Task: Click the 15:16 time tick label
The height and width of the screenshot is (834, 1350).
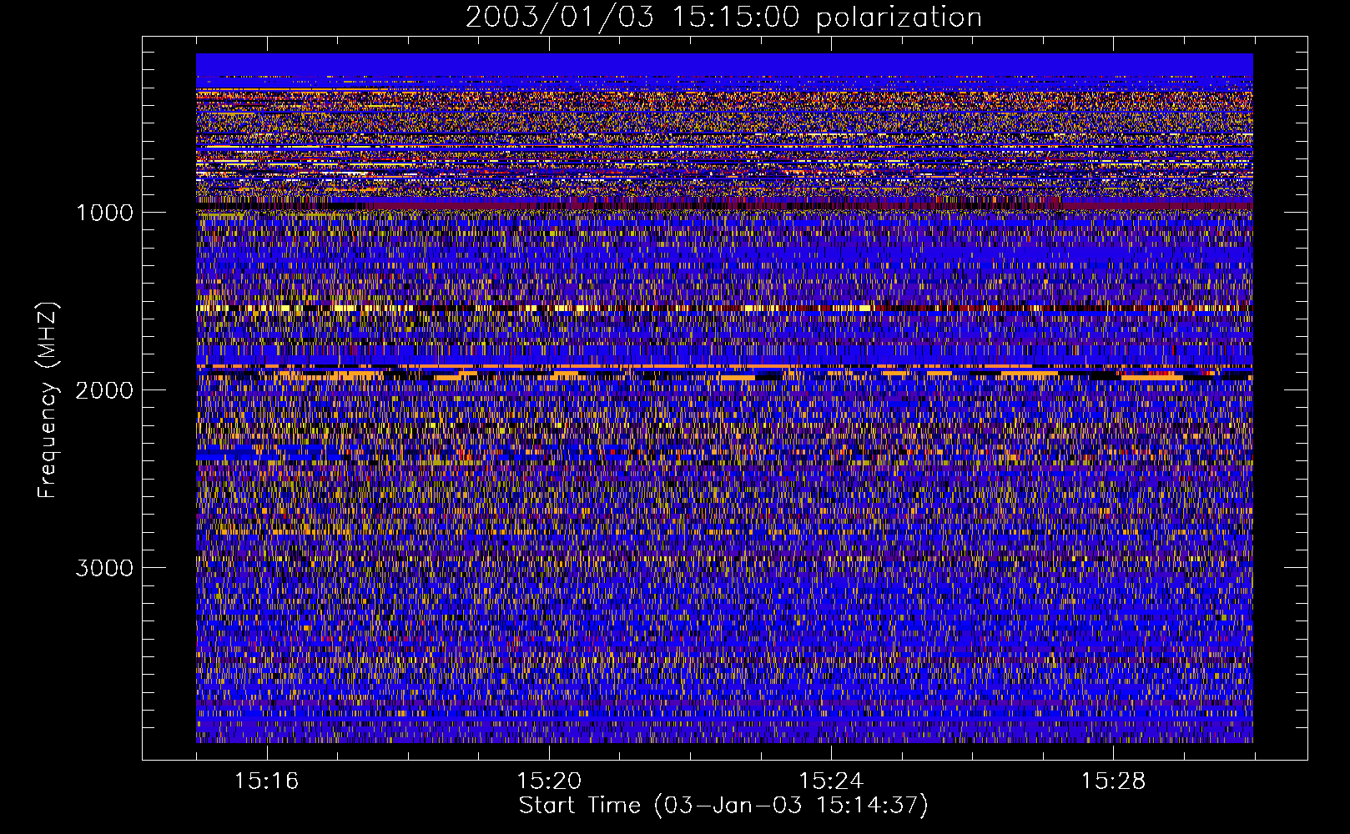Action: pyautogui.click(x=266, y=781)
